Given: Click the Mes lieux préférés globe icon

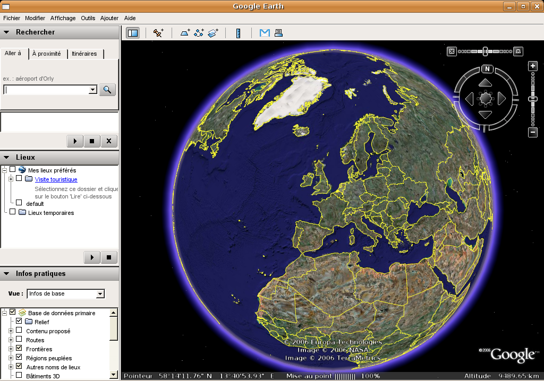Looking at the screenshot, I should [22, 169].
